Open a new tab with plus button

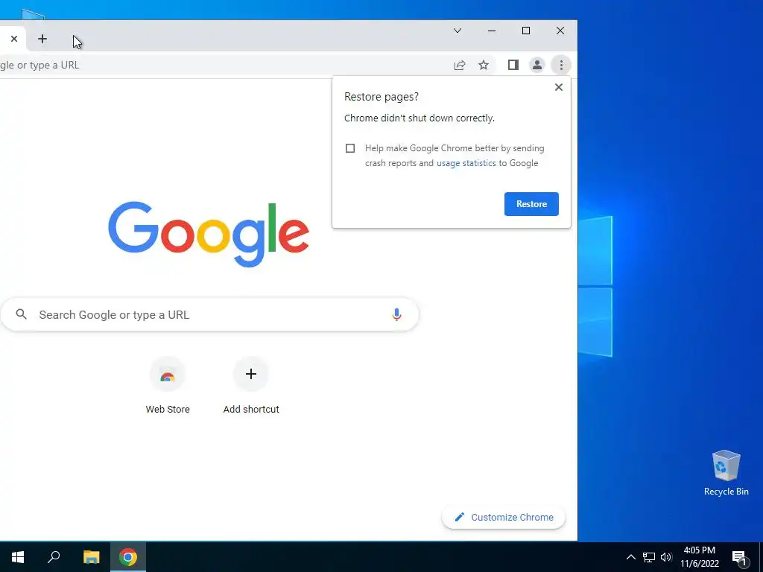(x=42, y=39)
